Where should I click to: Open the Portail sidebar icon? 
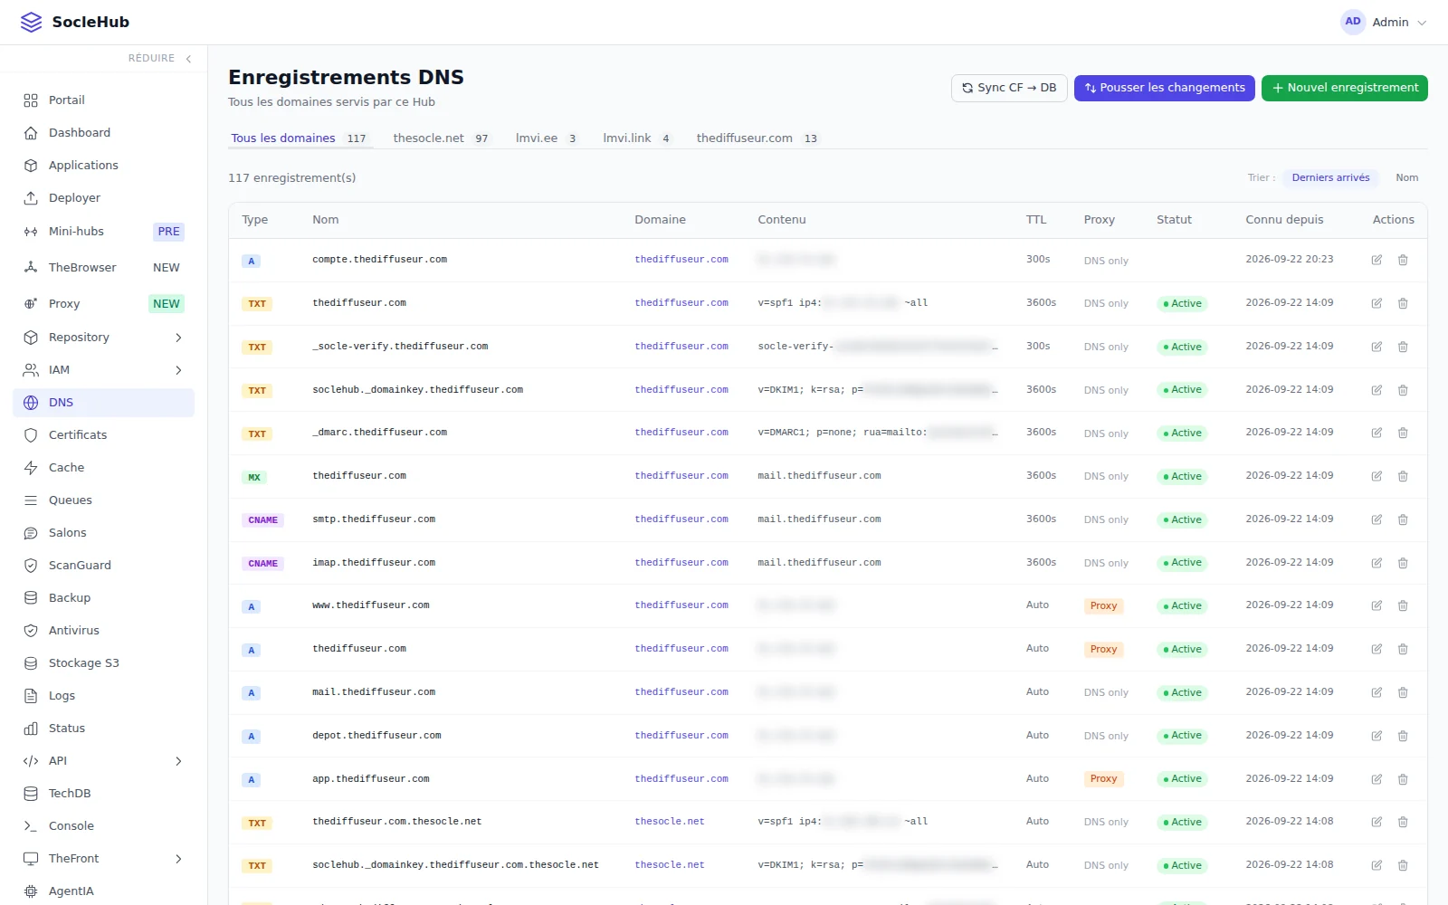coord(31,100)
